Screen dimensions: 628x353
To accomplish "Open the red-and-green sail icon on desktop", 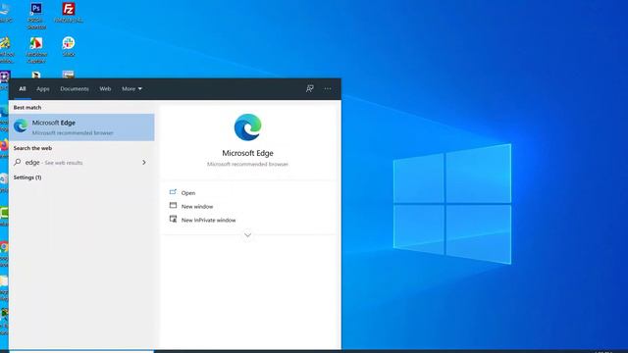I will coord(36,43).
